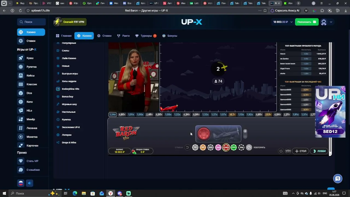The width and height of the screenshot is (350, 197).
Task: Click the 21,6x multiplier in history
Action: 268,115
